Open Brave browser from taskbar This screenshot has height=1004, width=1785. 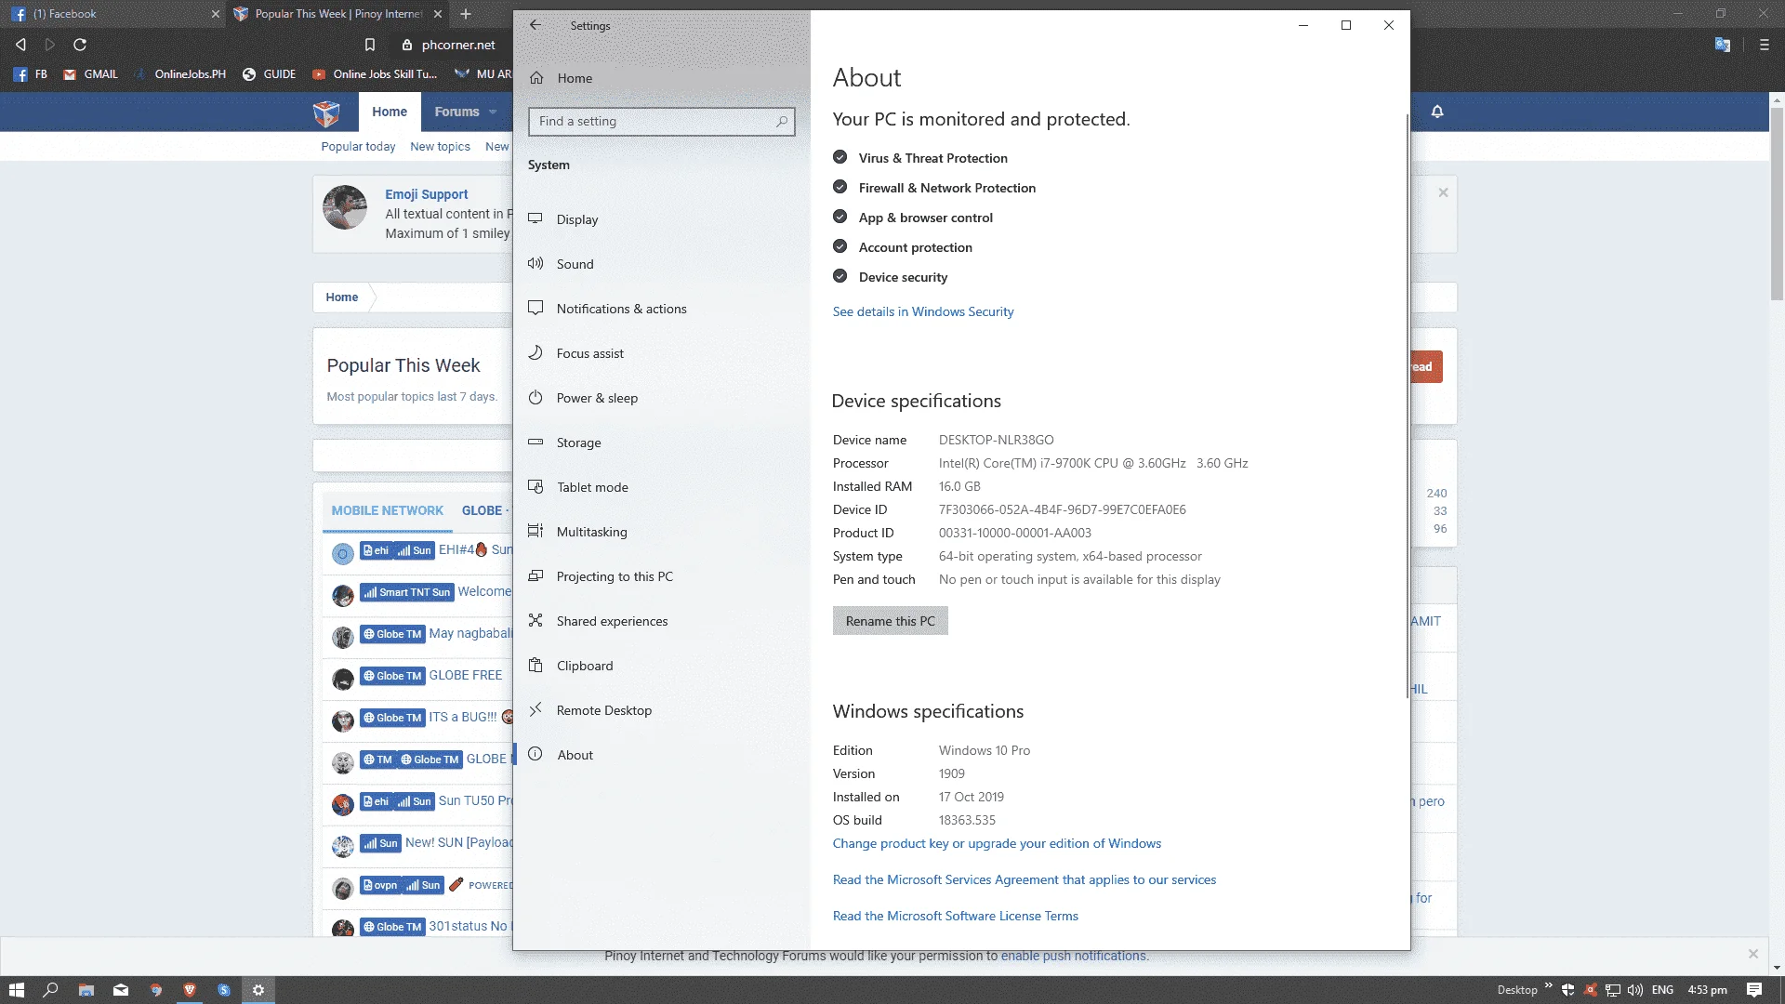click(x=190, y=990)
